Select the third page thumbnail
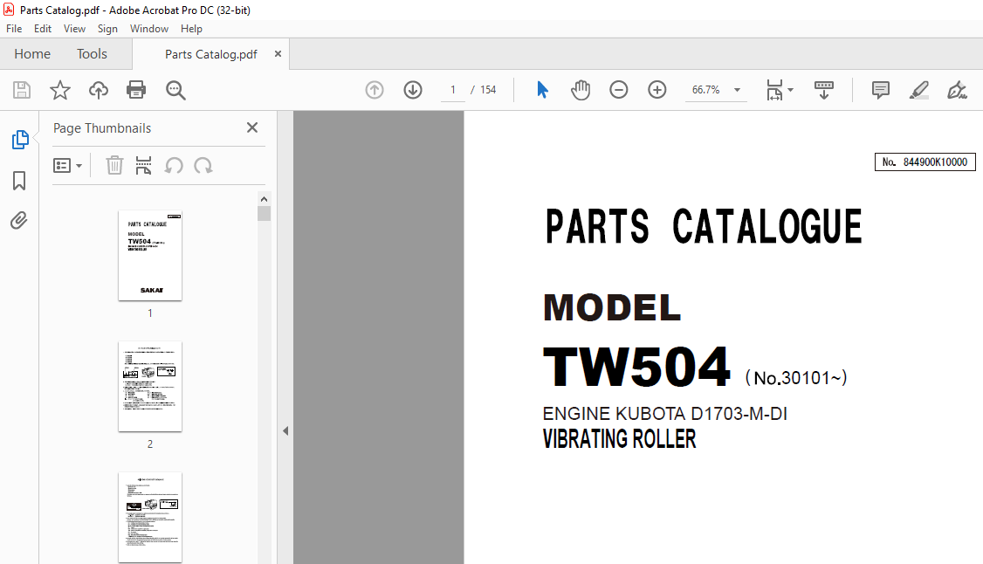 (150, 518)
